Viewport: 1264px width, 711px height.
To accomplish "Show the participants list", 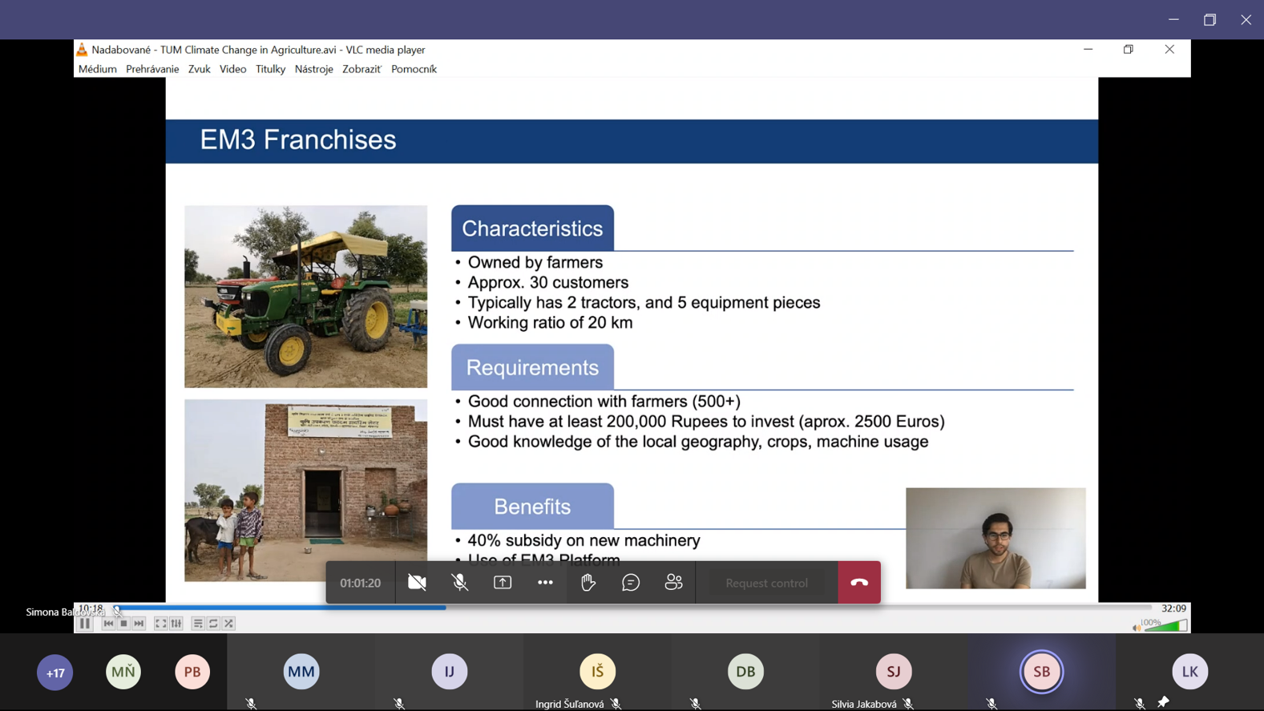I will (x=673, y=583).
